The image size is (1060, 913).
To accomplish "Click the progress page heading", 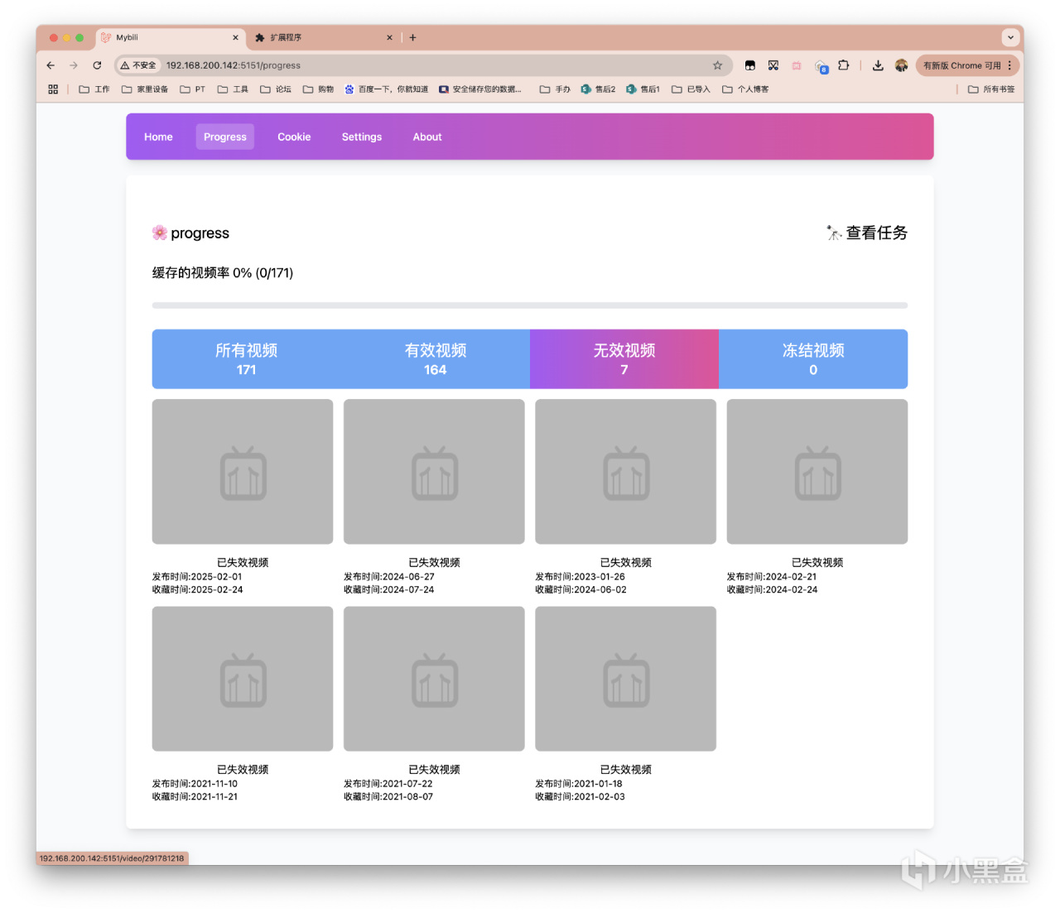I will [191, 233].
